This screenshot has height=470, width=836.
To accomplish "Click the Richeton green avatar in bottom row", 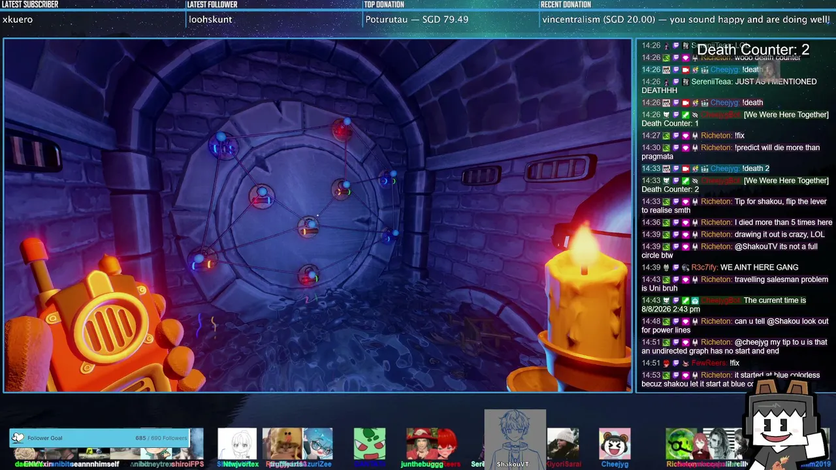I will click(x=681, y=444).
